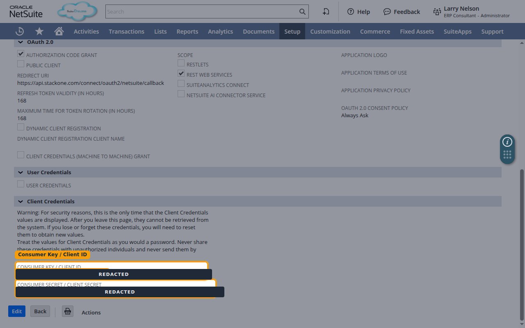Click the vertical page scrollbar

[x=522, y=245]
